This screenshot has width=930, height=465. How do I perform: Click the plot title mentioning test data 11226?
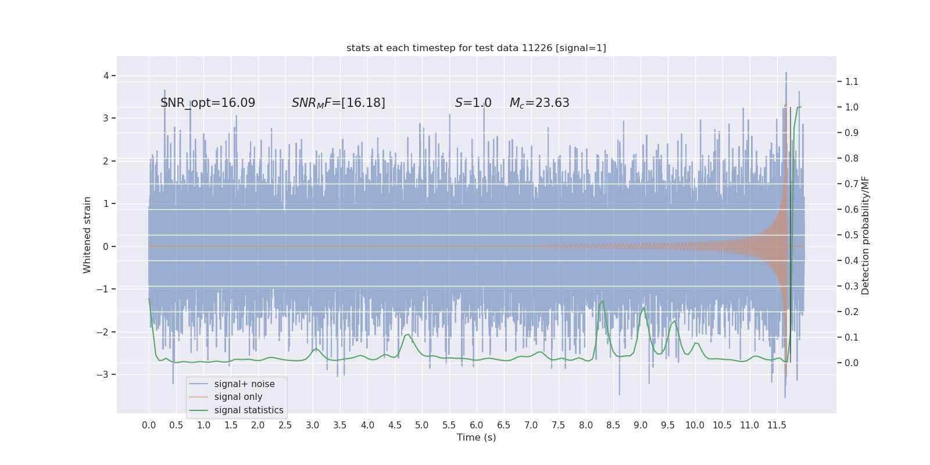tap(476, 48)
